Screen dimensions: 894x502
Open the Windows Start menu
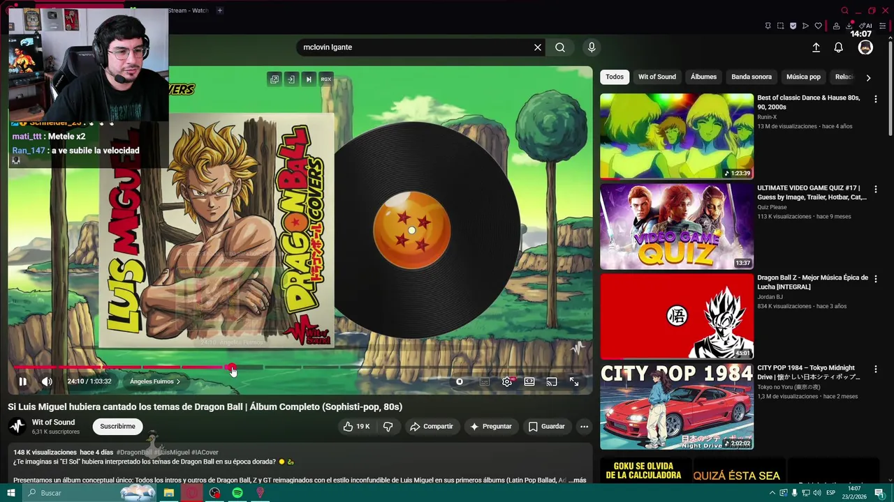pyautogui.click(x=10, y=493)
